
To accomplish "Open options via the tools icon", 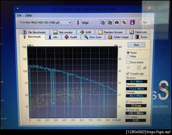I will coord(124,22).
